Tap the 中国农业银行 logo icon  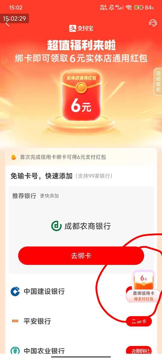click(x=15, y=351)
